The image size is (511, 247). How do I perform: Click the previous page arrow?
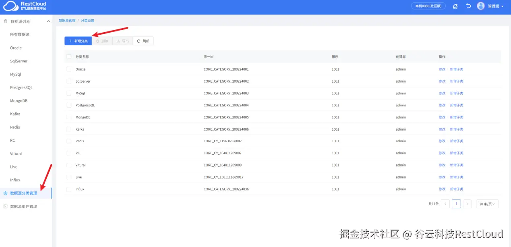click(445, 204)
